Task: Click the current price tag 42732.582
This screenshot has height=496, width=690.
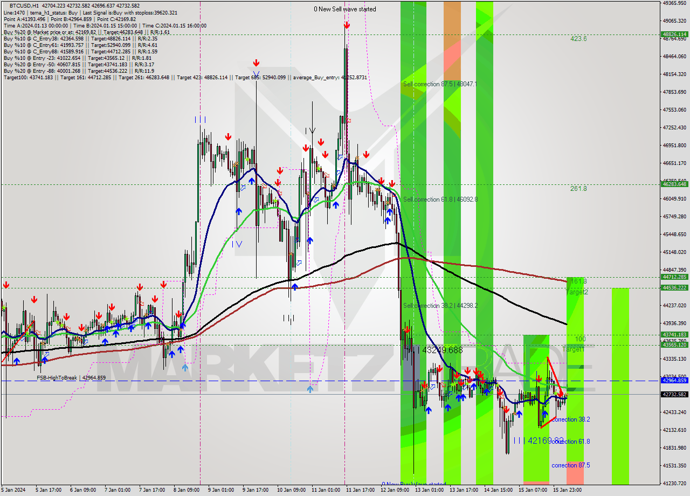Action: [674, 394]
